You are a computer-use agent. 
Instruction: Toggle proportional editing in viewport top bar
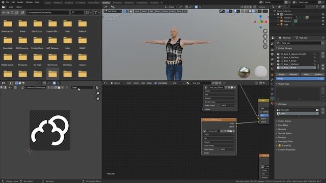[x=196, y=7]
